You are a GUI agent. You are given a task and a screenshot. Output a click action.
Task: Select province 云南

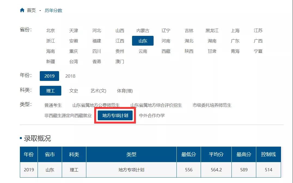[143, 51]
